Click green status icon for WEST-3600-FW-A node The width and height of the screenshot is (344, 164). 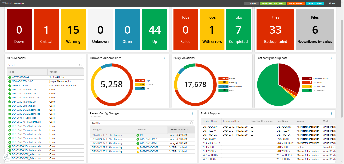(10, 77)
